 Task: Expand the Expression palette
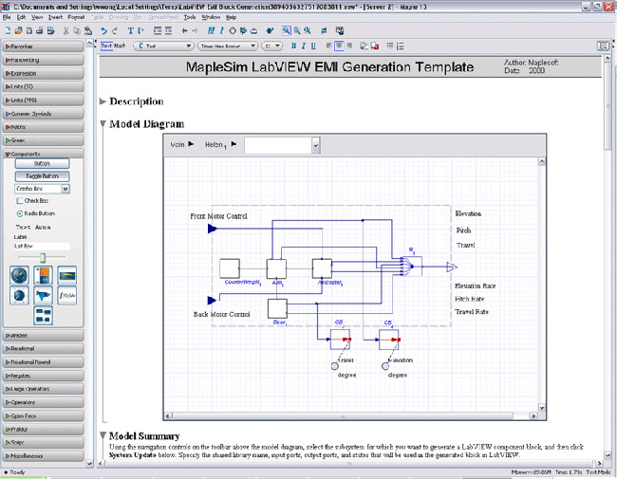[44, 74]
